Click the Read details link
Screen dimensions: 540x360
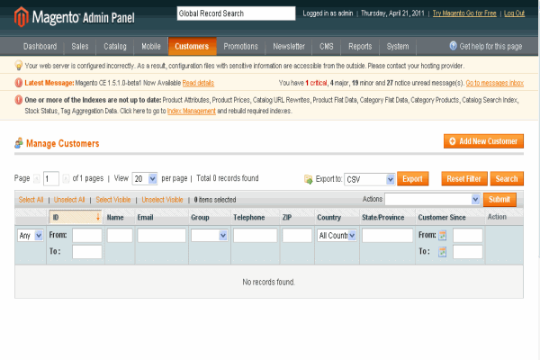(x=198, y=83)
